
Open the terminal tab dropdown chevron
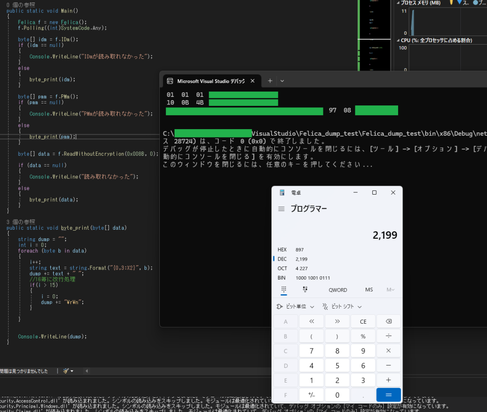tap(282, 81)
